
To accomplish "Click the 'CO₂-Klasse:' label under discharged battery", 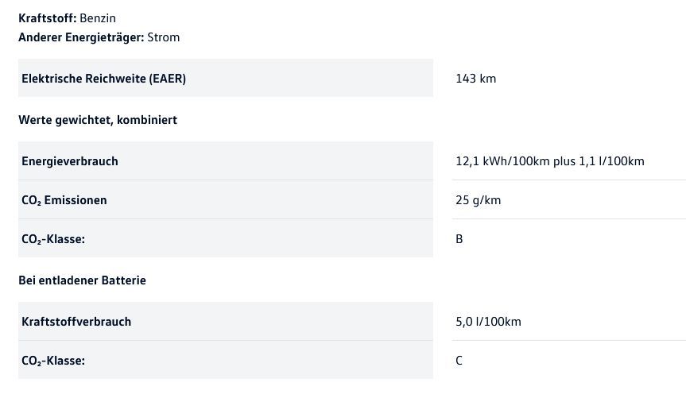I will point(53,361).
